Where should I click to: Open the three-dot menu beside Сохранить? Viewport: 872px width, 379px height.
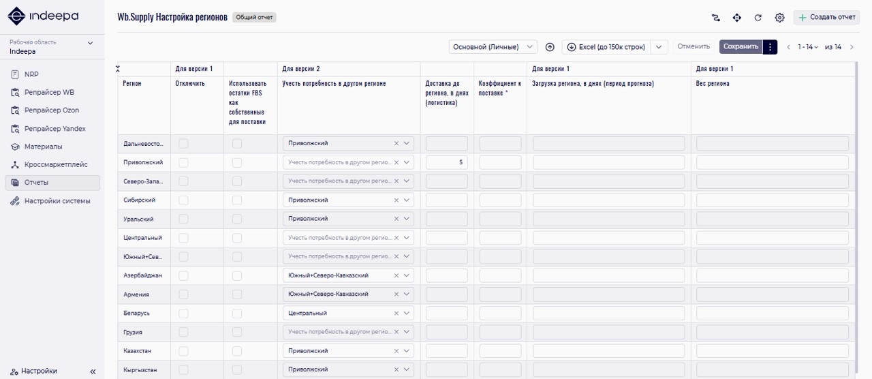click(x=770, y=47)
